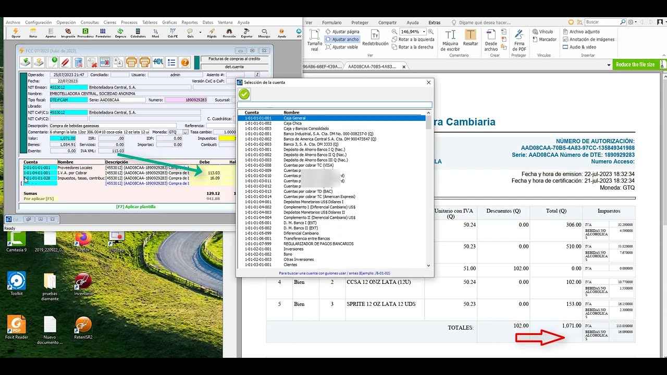The width and height of the screenshot is (667, 375).
Task: Select the Proveedores Locales row
Action: tap(129, 168)
